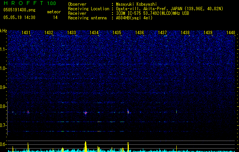Screen dimensions: 239x152
Task: Click the A504HB(yagi 4el) antenna text
Action: click(x=134, y=18)
